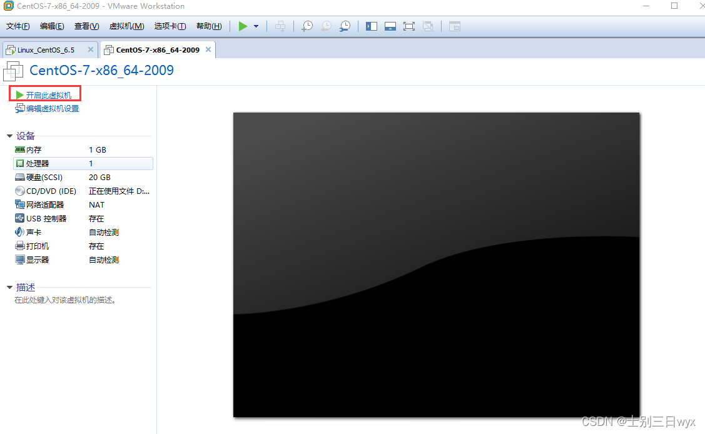Viewport: 705px width, 434px height.
Task: Click the CD/DVD disc icon
Action: coord(20,191)
